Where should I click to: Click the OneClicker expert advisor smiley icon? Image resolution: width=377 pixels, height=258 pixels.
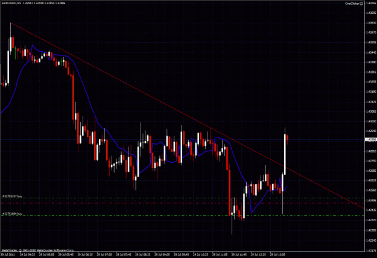click(361, 4)
